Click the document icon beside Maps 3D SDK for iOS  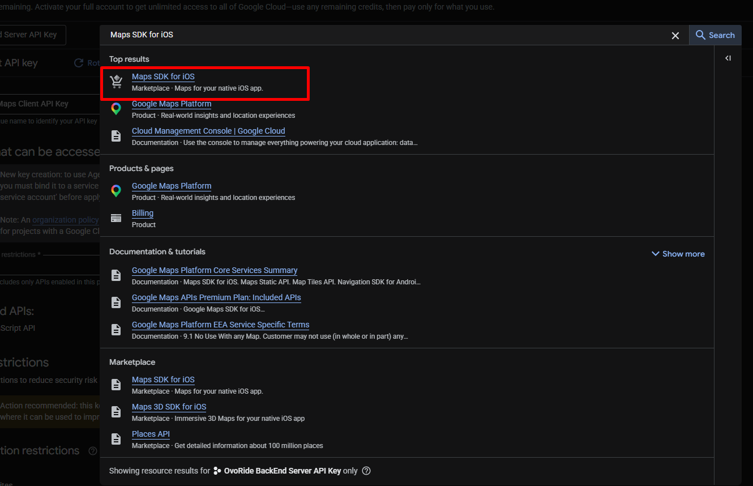(116, 412)
